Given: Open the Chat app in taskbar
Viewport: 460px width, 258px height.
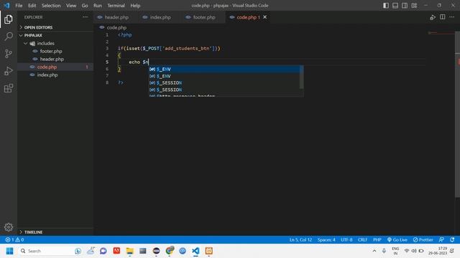Looking at the screenshot, I should click(103, 251).
